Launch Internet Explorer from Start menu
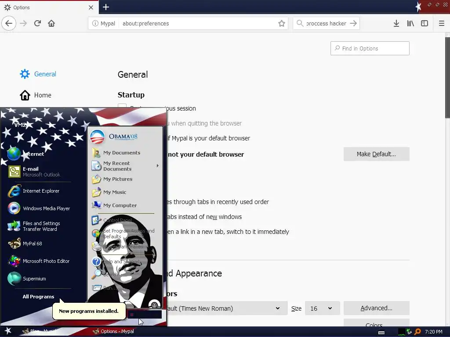 (34, 191)
